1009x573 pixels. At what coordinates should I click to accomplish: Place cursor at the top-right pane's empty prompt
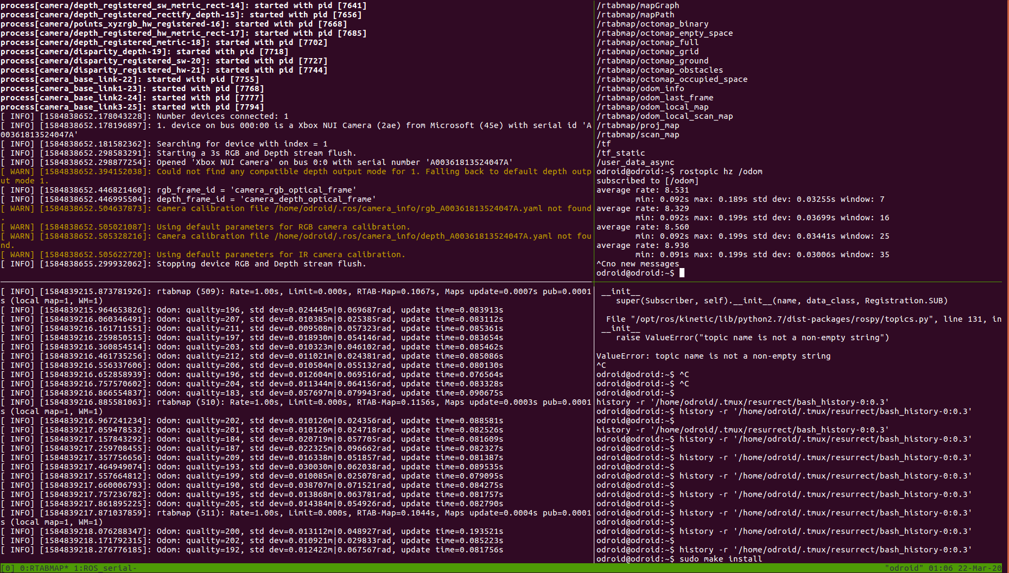682,273
